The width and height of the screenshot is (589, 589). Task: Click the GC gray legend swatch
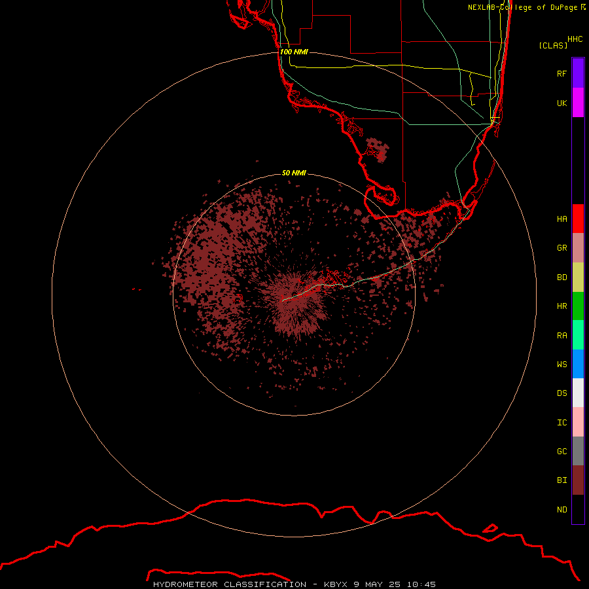(578, 451)
